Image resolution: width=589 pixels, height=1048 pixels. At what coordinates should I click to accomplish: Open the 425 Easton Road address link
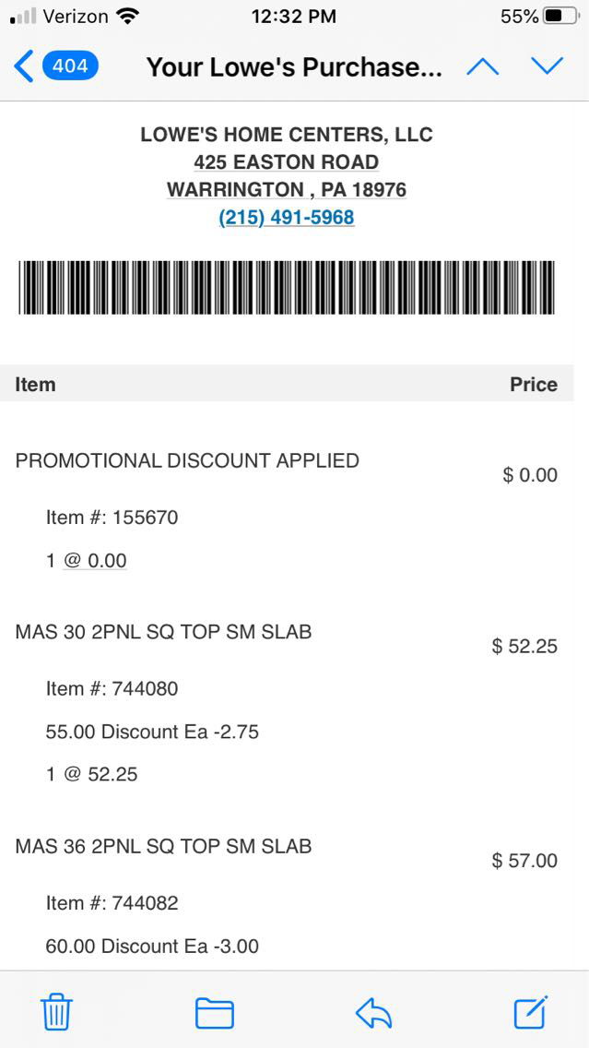click(x=286, y=162)
